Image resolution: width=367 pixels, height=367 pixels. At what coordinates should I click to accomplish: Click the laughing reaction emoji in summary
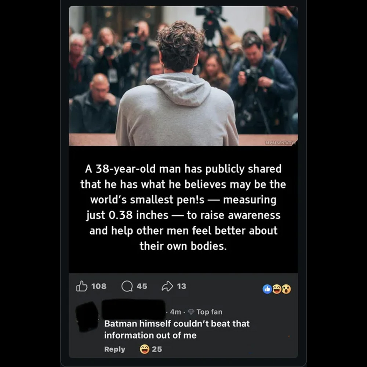[x=277, y=289]
